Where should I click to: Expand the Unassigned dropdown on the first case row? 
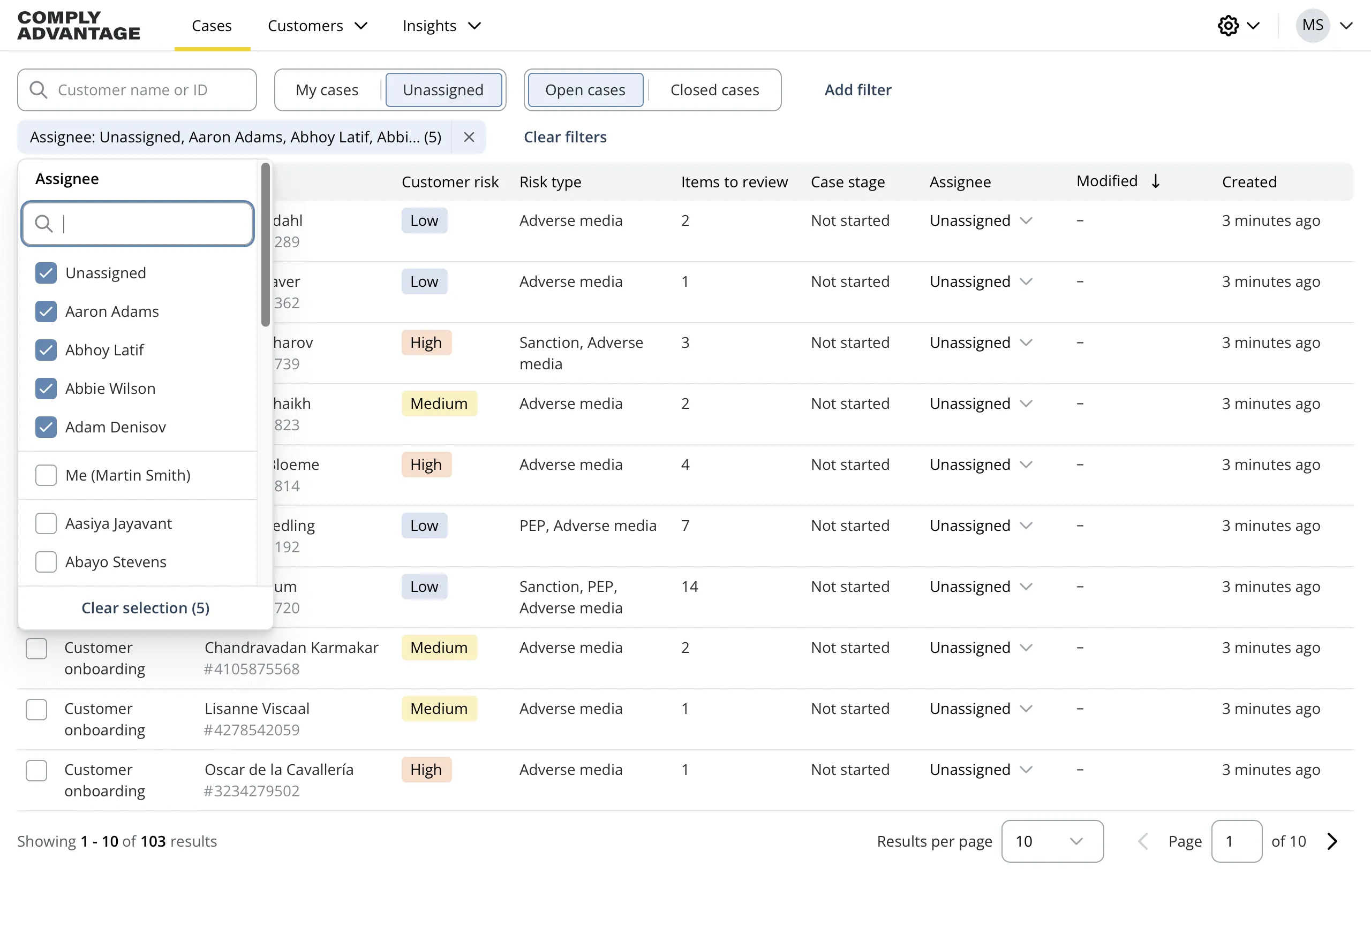point(1025,220)
